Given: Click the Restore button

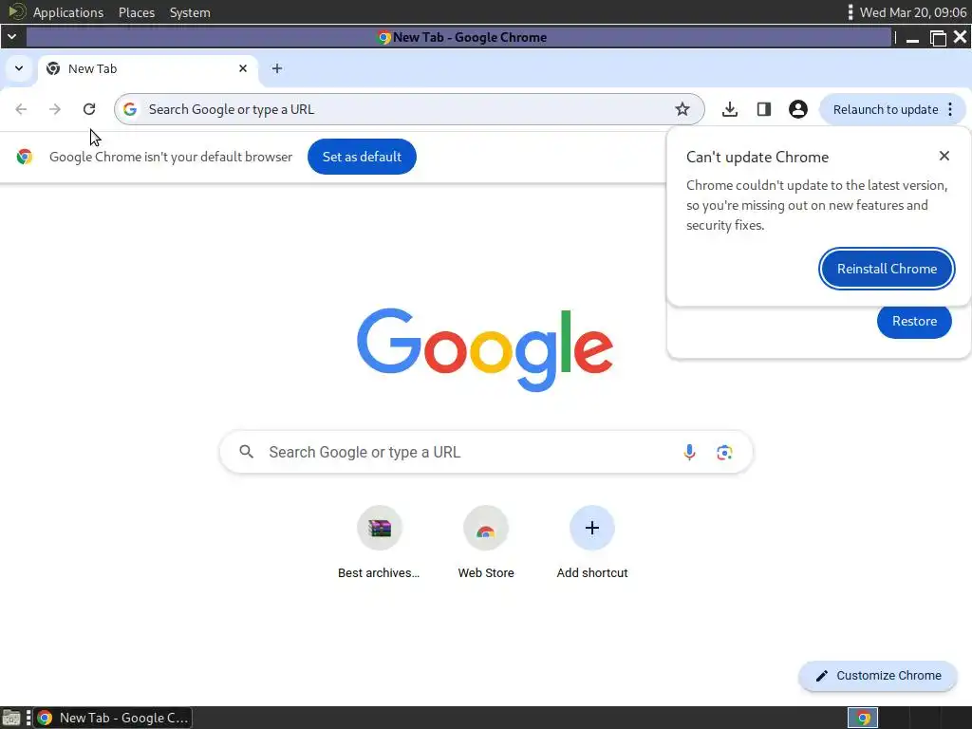Looking at the screenshot, I should click(x=914, y=321).
